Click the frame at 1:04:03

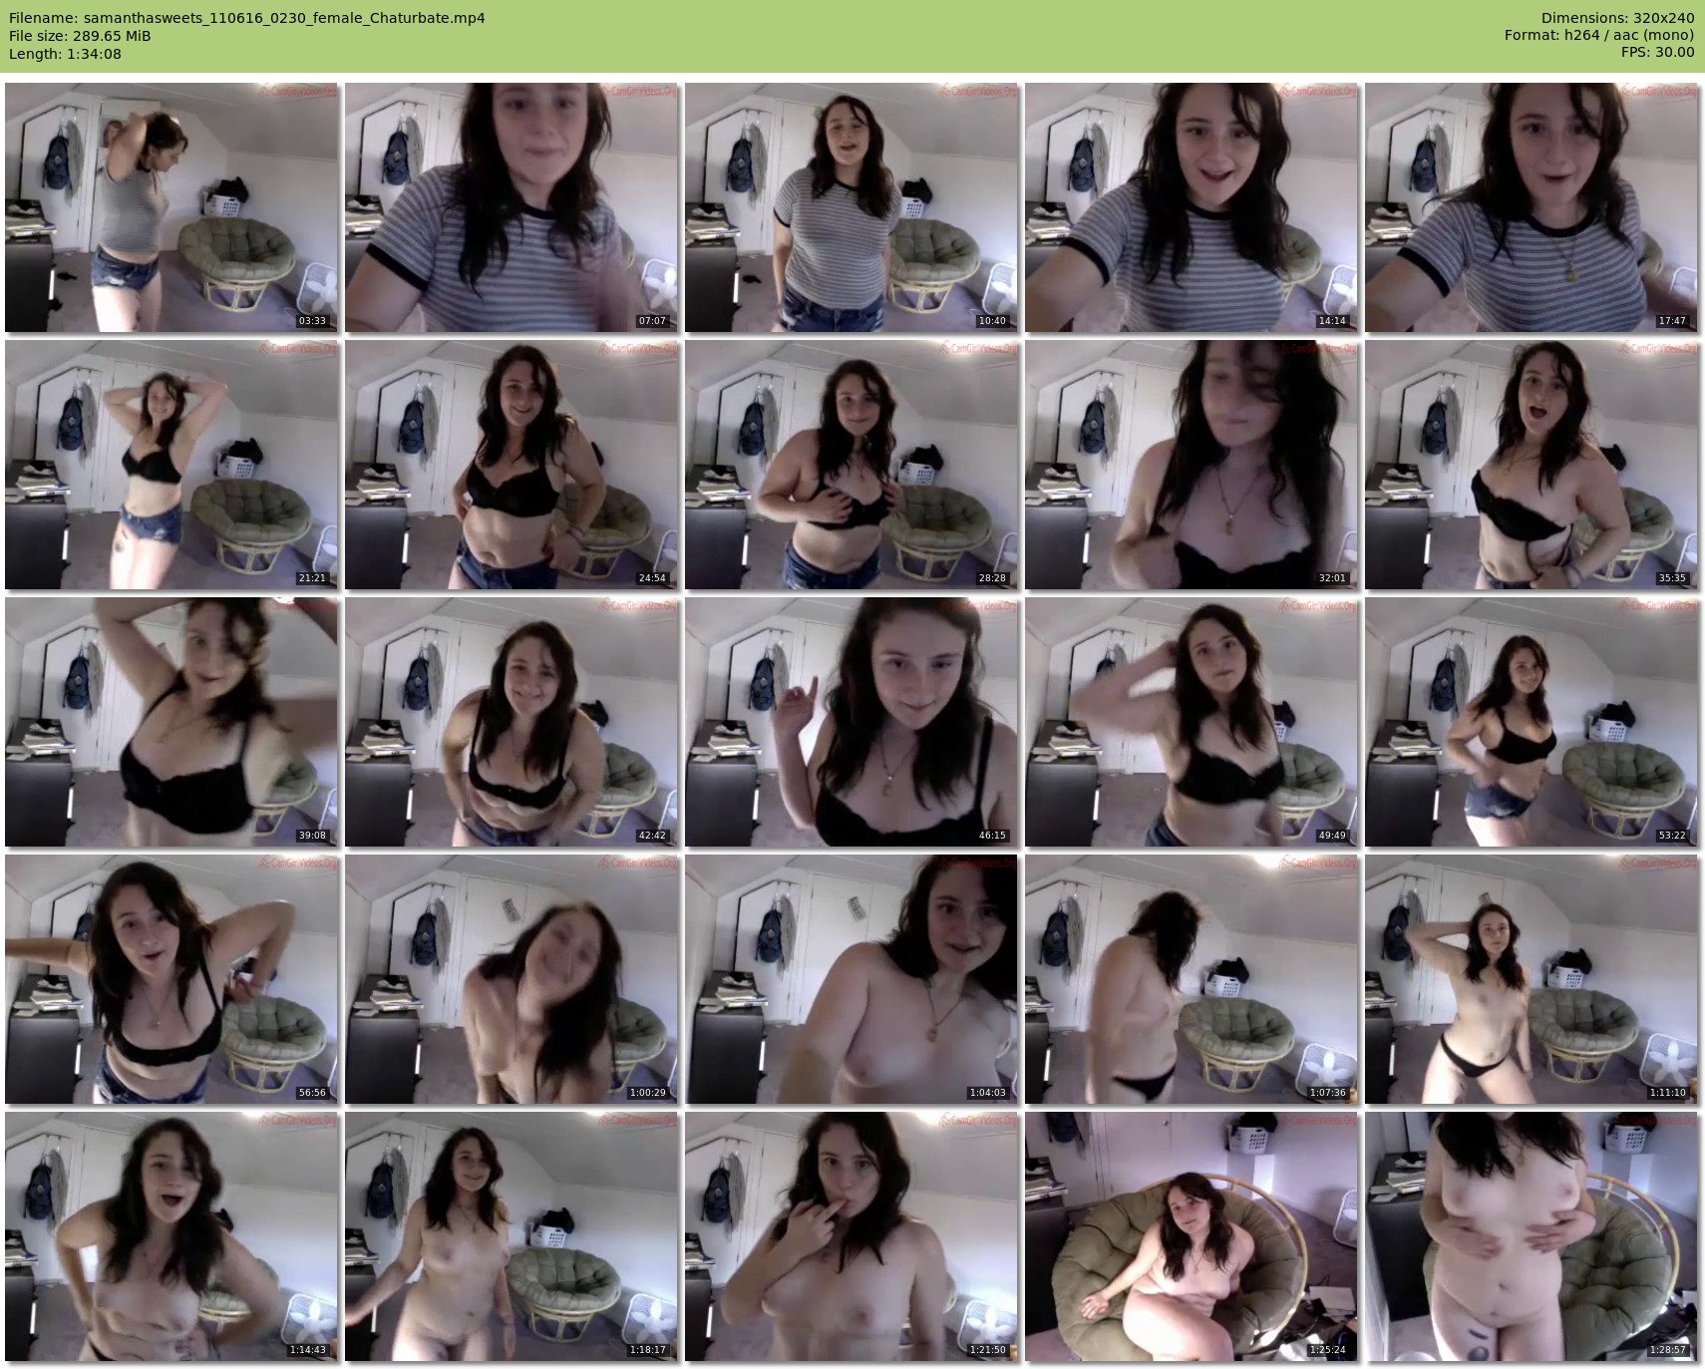click(x=852, y=979)
